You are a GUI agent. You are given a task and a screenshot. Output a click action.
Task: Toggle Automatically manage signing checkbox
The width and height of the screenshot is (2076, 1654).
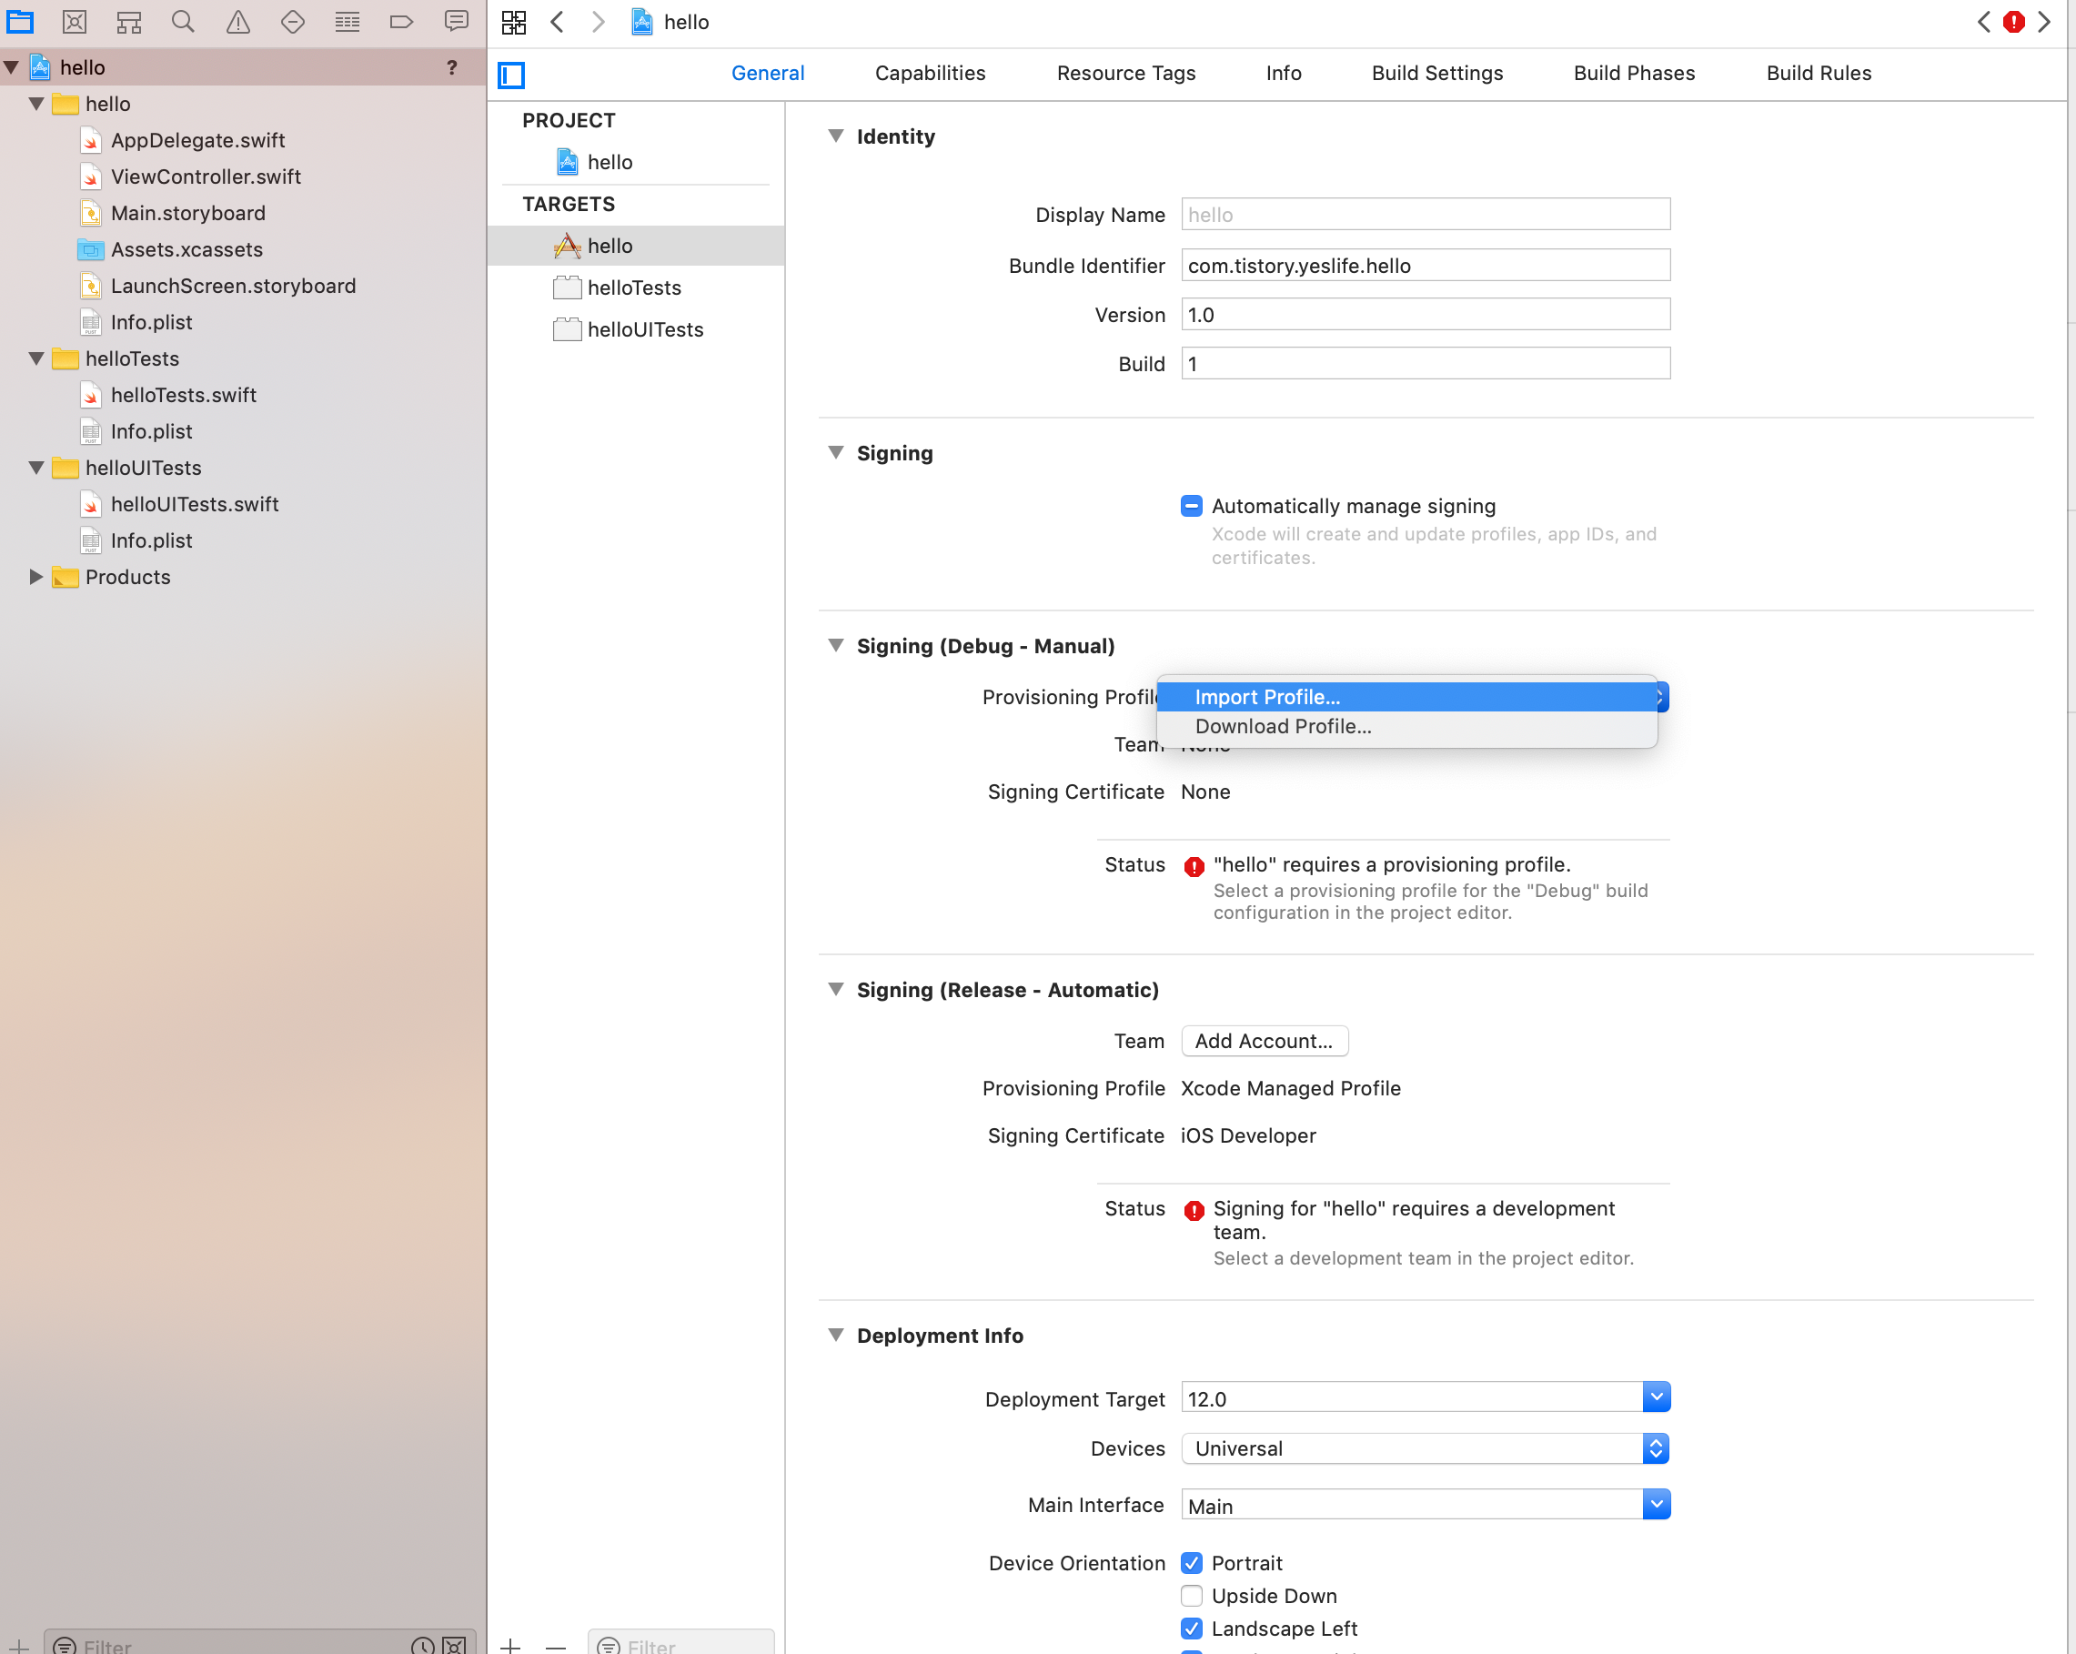tap(1191, 506)
